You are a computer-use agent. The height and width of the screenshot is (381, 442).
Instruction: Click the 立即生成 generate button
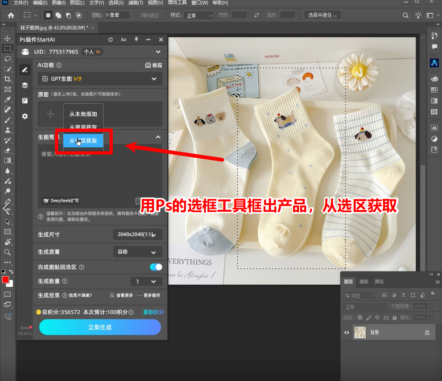(x=100, y=327)
